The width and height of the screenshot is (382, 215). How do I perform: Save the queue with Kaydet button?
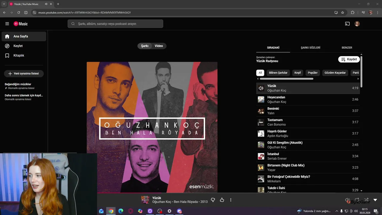click(x=349, y=59)
